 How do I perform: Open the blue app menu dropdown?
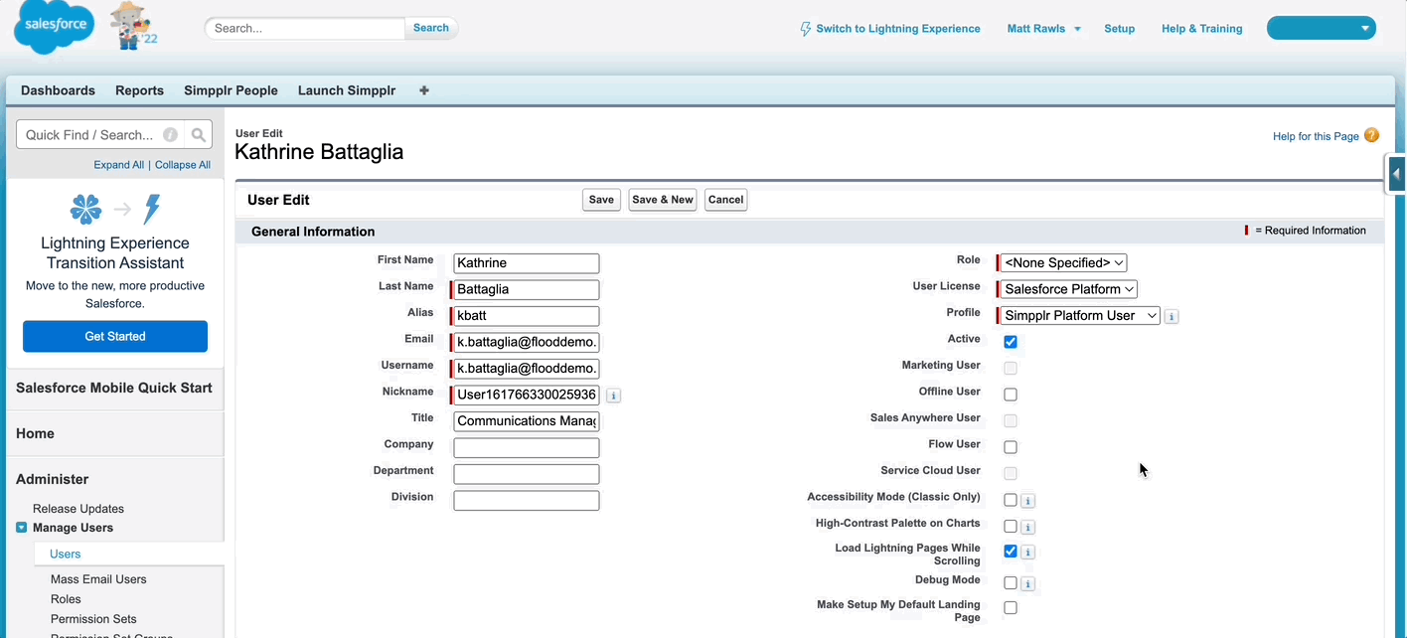[x=1322, y=28]
